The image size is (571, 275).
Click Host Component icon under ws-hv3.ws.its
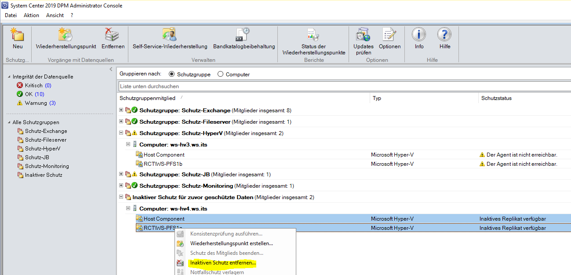click(139, 155)
